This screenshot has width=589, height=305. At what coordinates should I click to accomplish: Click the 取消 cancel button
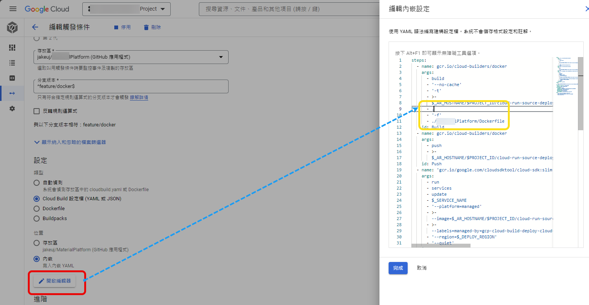(422, 268)
